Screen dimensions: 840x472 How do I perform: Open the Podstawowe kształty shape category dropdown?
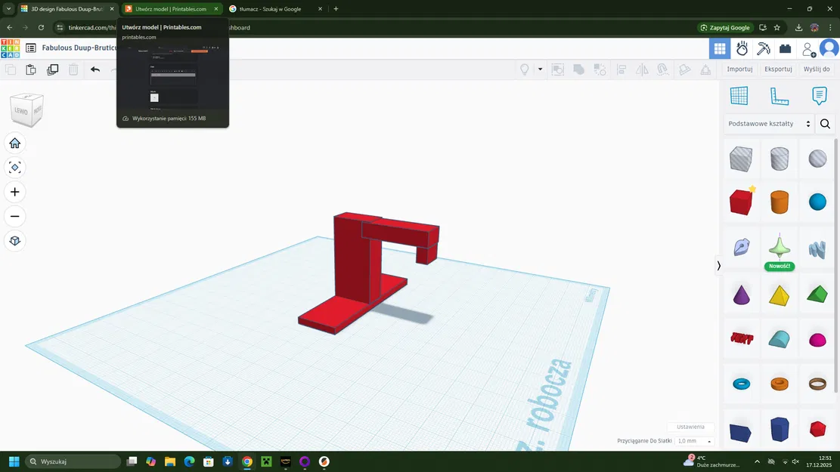tap(769, 124)
